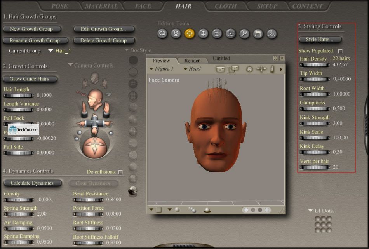The height and width of the screenshot is (249, 369).
Task: Select the last glossy sphere in DocStyle column
Action: tap(133, 191)
